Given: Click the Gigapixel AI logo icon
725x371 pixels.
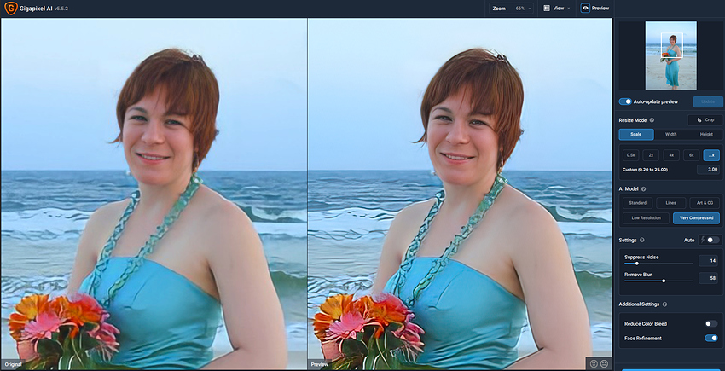Looking at the screenshot, I should point(11,8).
